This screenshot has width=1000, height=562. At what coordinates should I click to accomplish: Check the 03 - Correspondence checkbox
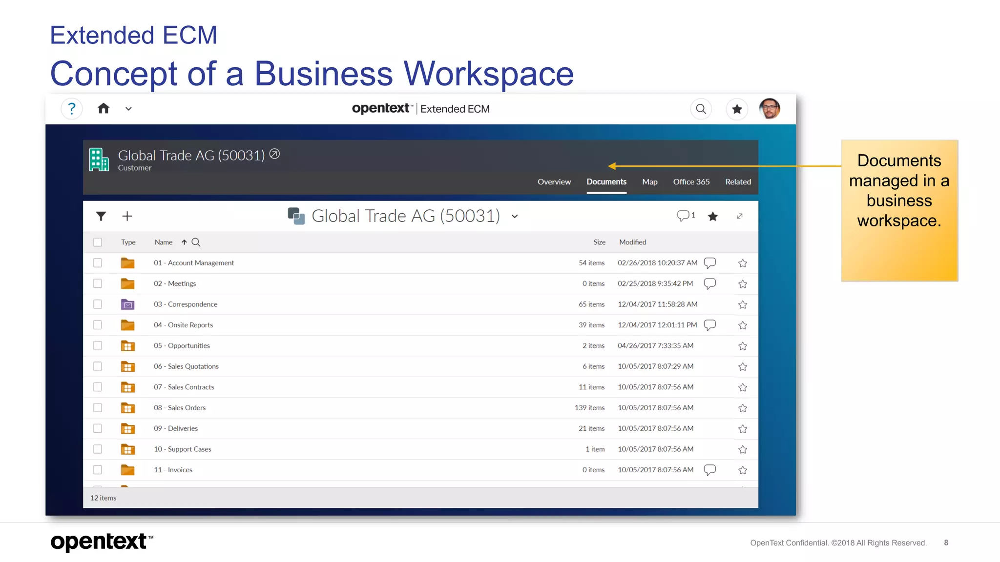click(98, 304)
